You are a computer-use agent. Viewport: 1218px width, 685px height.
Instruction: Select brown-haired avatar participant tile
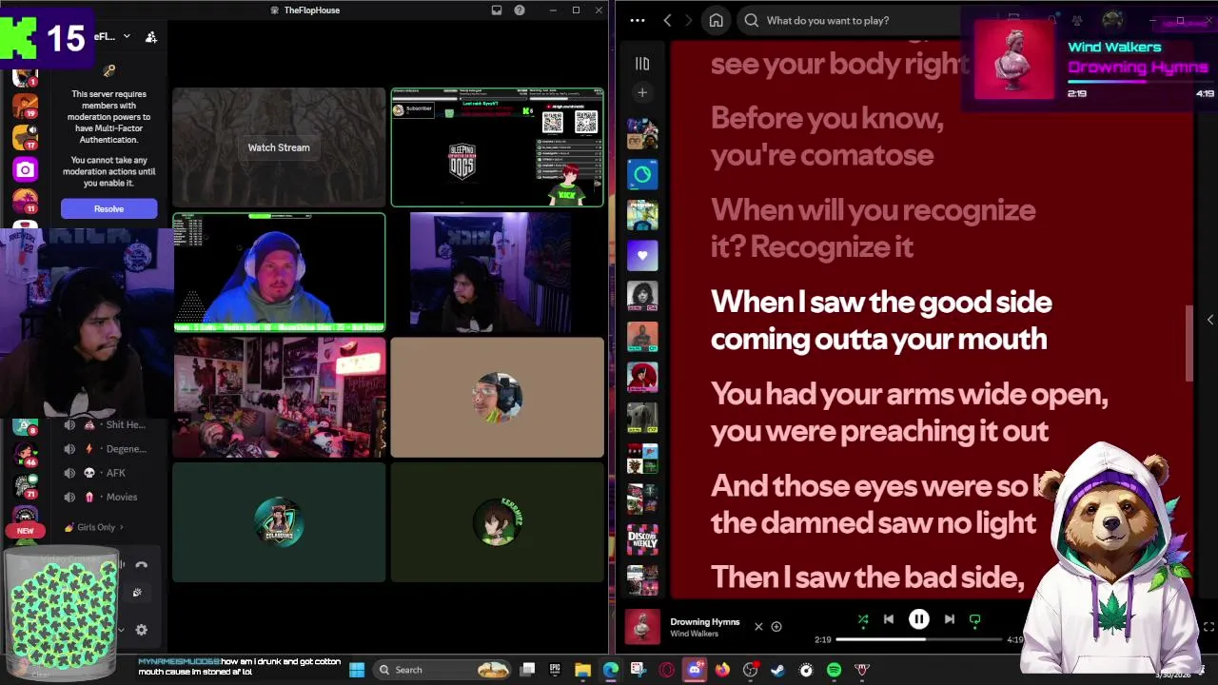tap(497, 522)
